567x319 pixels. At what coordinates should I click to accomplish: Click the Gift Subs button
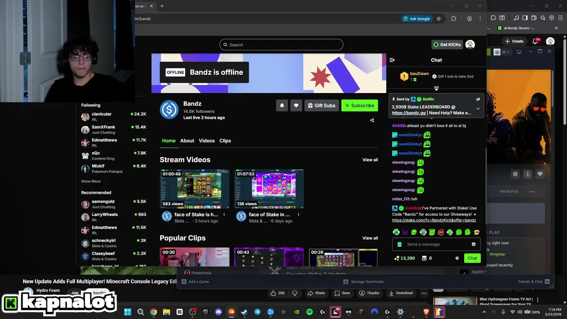click(x=322, y=105)
